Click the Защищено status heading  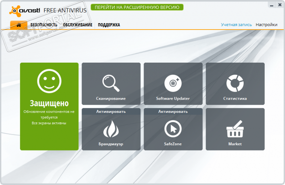pyautogui.click(x=49, y=103)
